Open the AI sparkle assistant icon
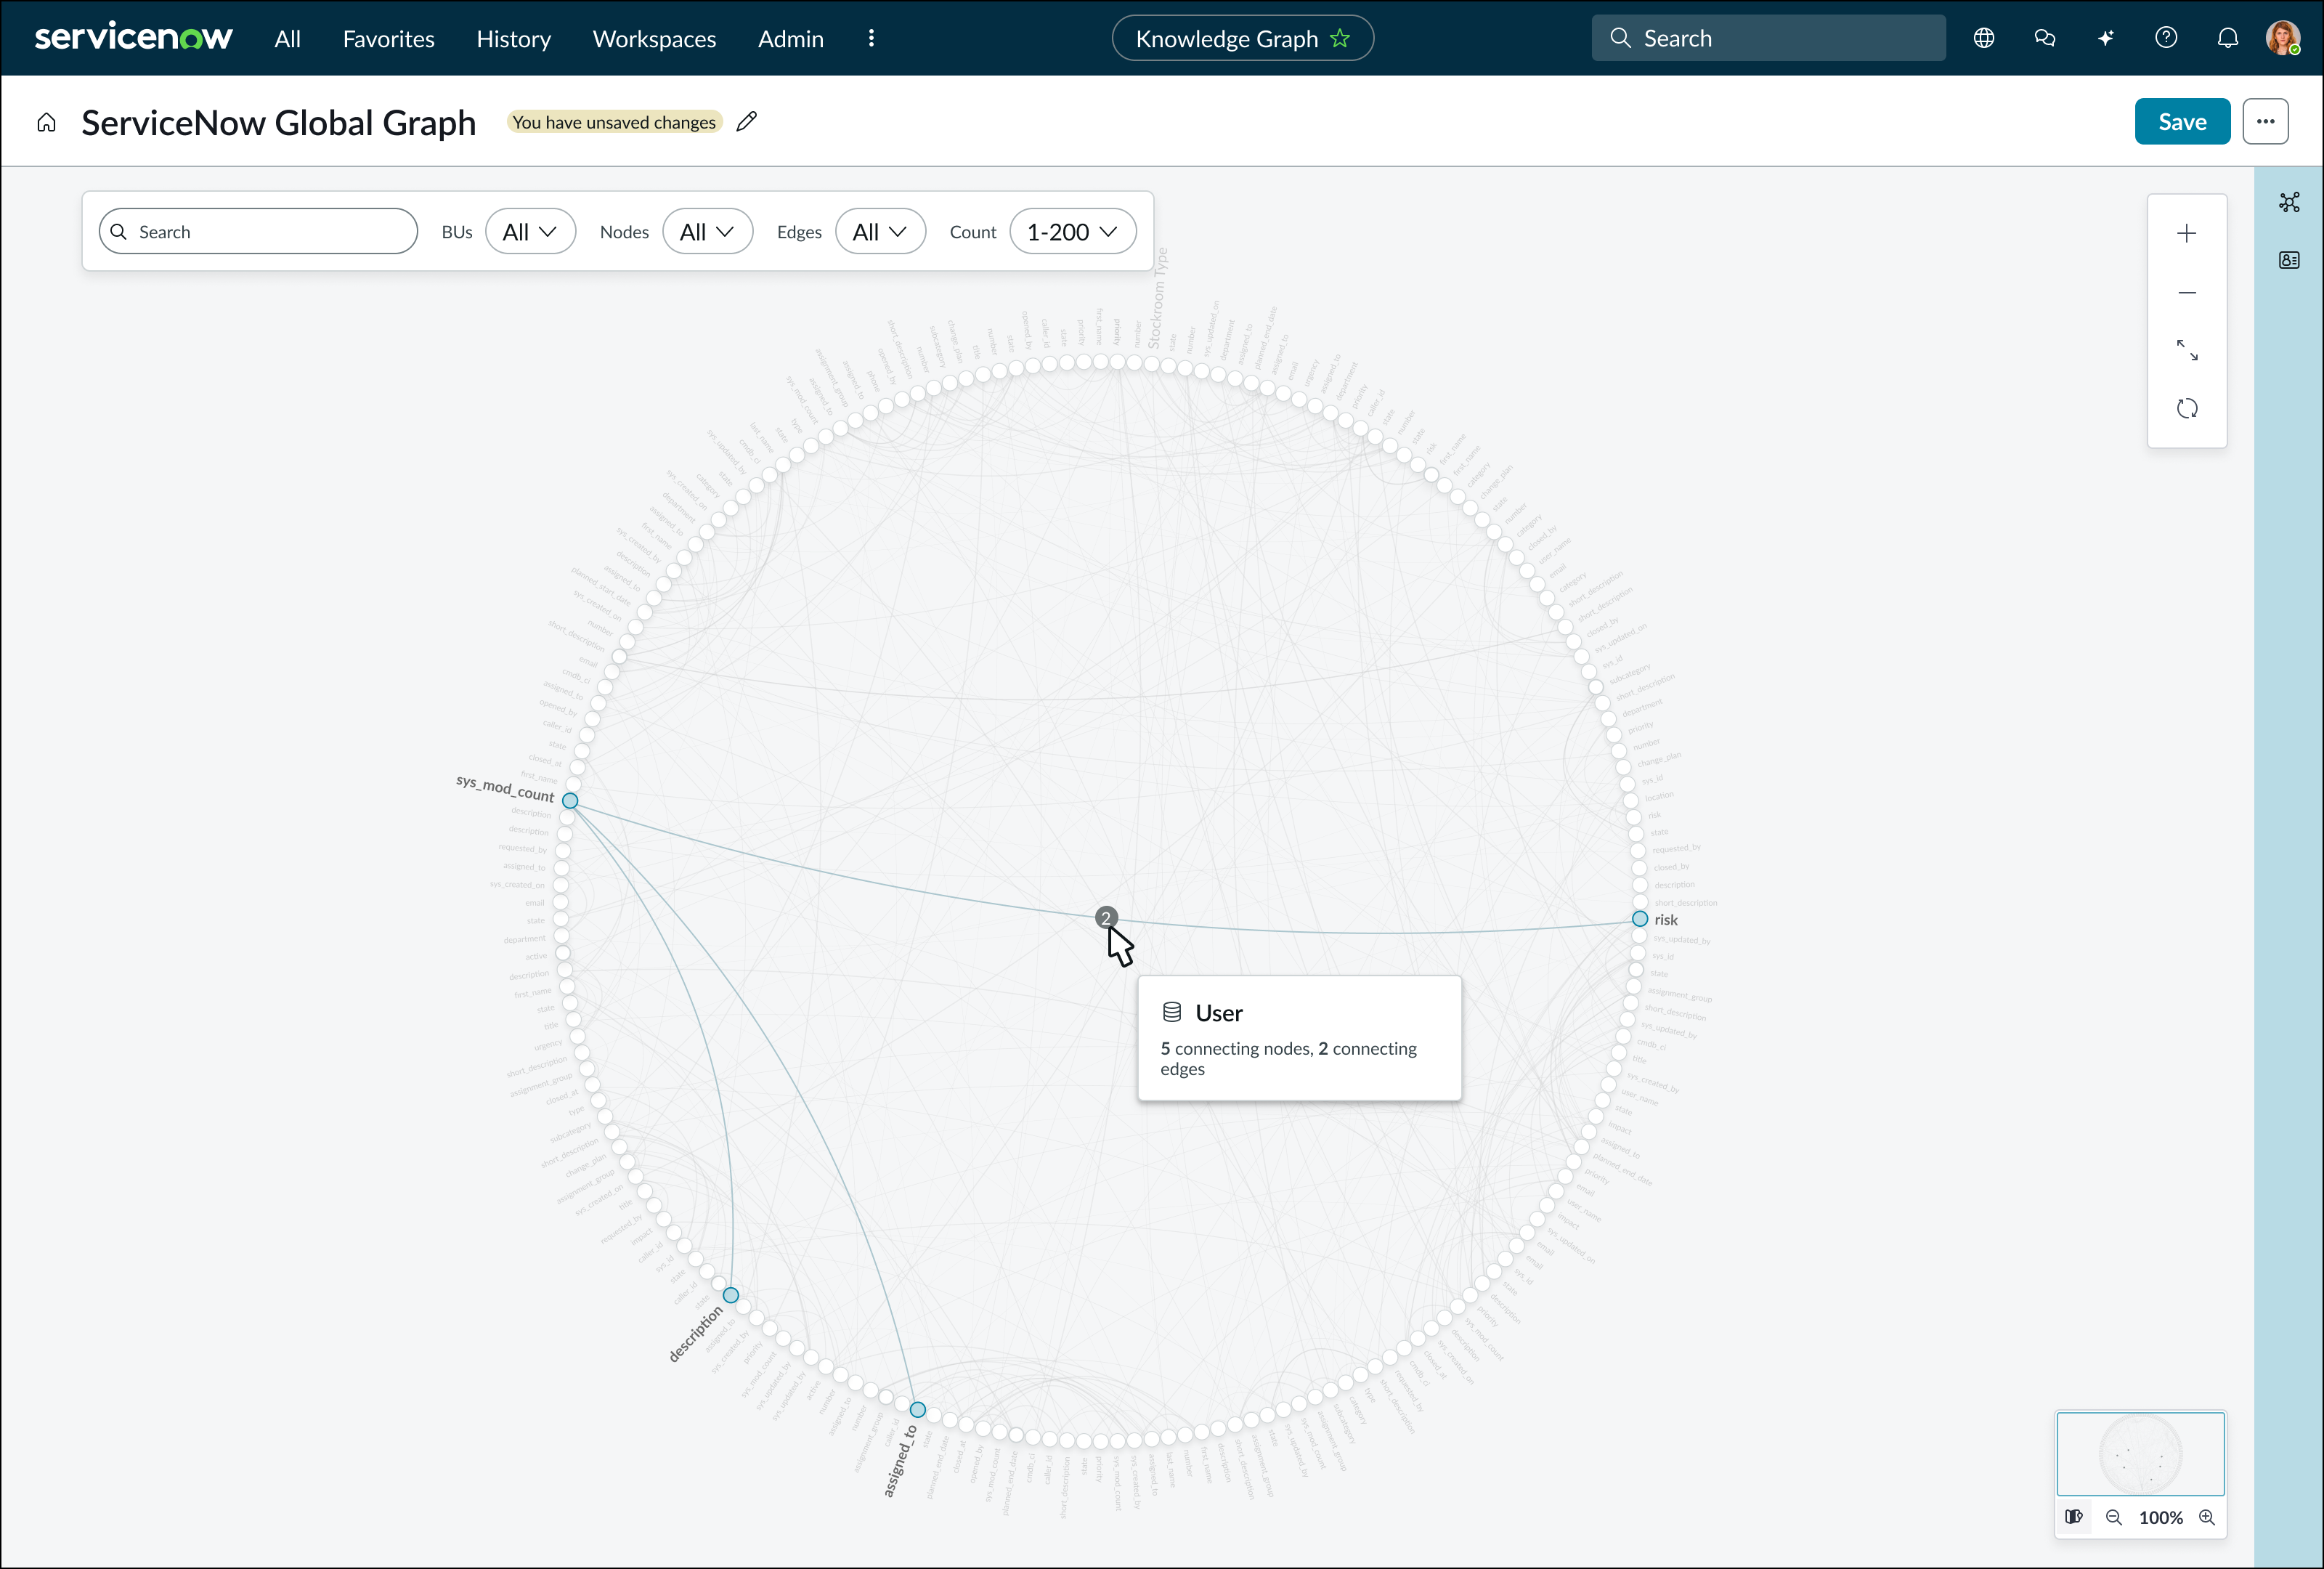The width and height of the screenshot is (2324, 1569). (2105, 38)
